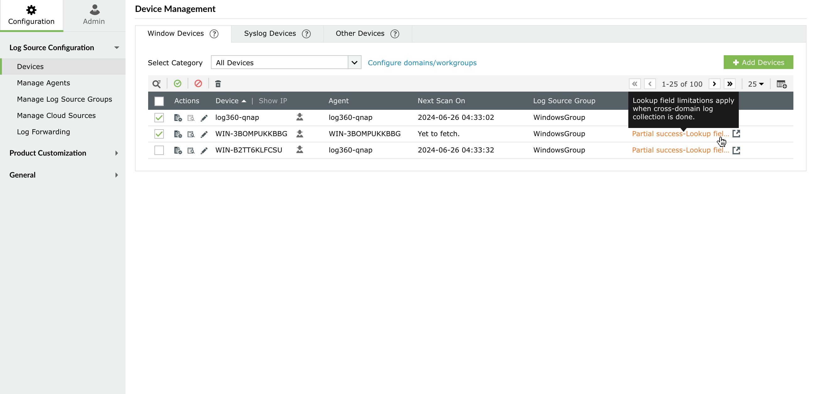Image resolution: width=816 pixels, height=394 pixels.
Task: Uncheck the log360-qnap device row
Action: pos(159,117)
